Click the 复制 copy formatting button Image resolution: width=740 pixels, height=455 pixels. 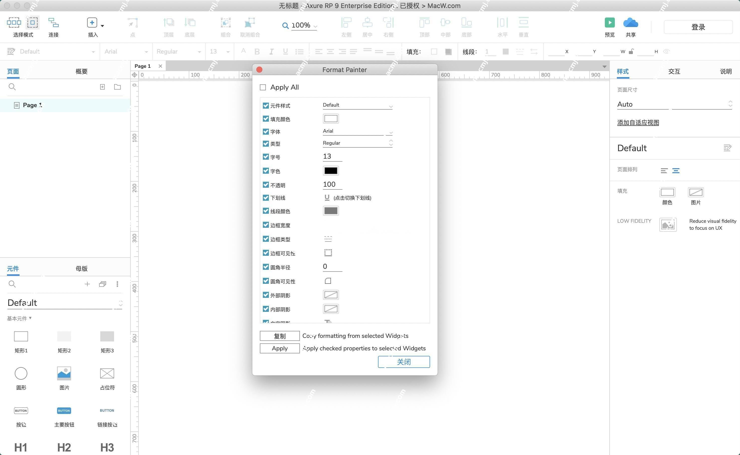click(x=280, y=336)
